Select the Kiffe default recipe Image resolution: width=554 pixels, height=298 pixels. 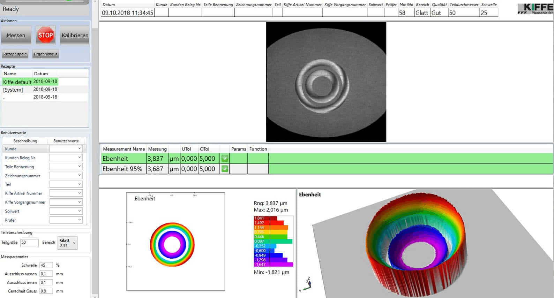tap(17, 82)
